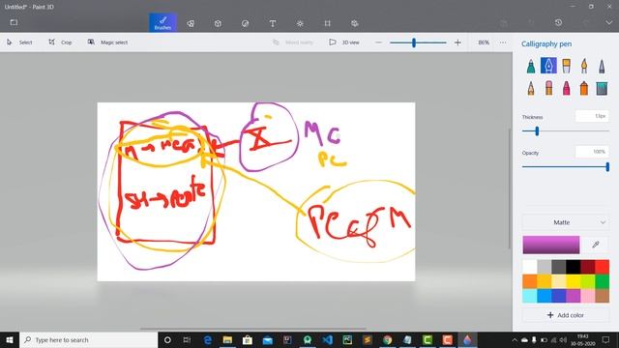This screenshot has width=619, height=348.
Task: Open Google Chrome from the taskbar
Action: 387,339
